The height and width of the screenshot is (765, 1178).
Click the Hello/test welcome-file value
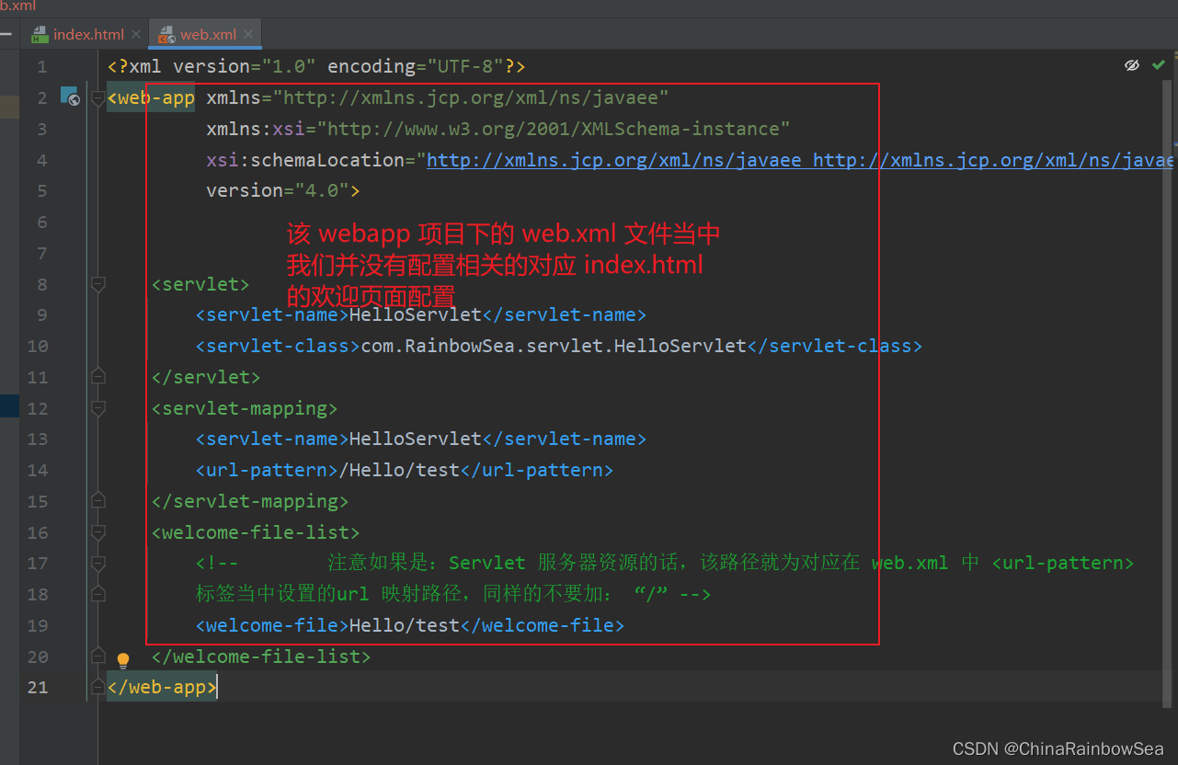coord(405,625)
